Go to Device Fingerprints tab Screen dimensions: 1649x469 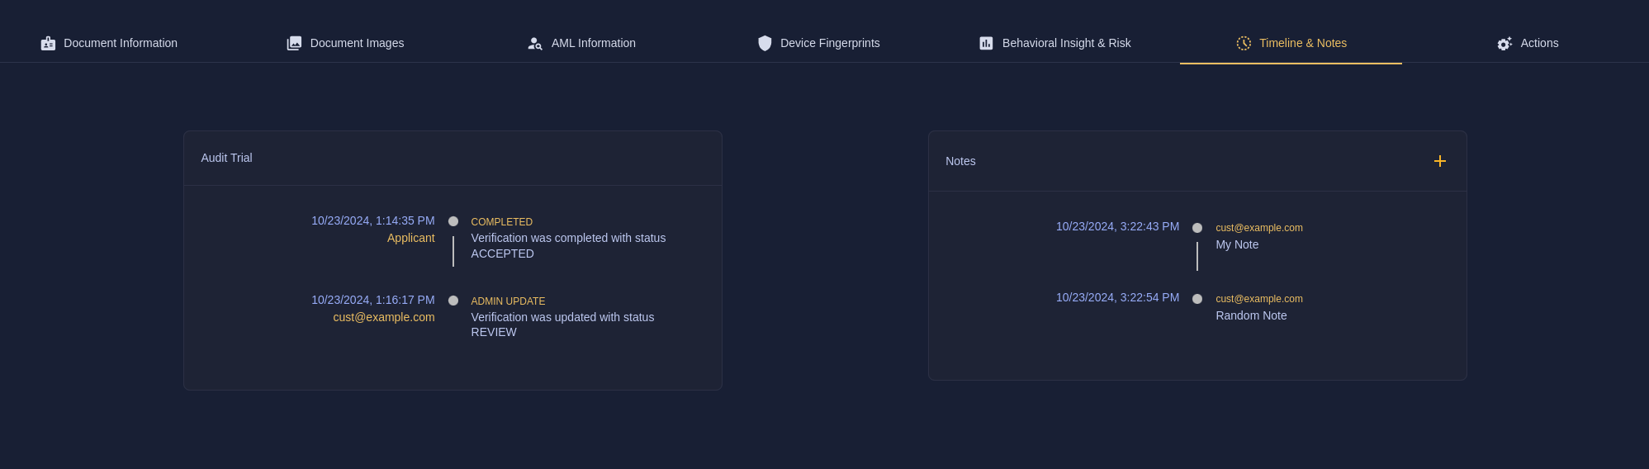click(830, 44)
